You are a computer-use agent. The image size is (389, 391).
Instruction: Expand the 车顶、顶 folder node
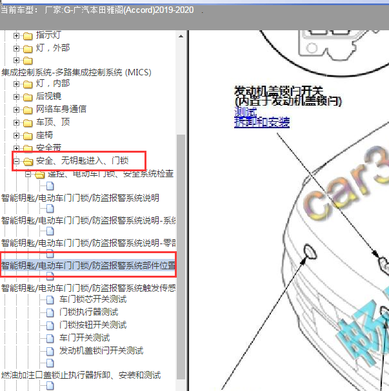coord(16,122)
